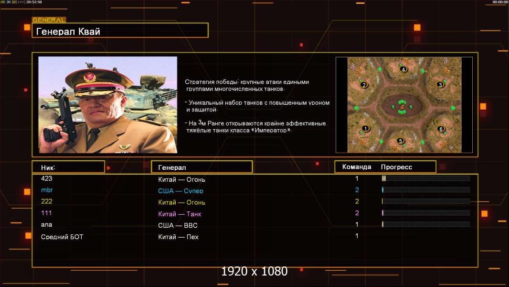Select start position 4 on the map
The width and height of the screenshot is (509, 287).
(x=403, y=69)
